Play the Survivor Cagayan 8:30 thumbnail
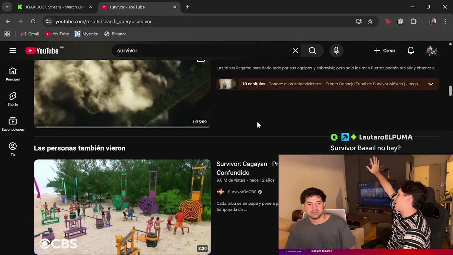Viewport: 453px width, 255px height. coord(122,207)
